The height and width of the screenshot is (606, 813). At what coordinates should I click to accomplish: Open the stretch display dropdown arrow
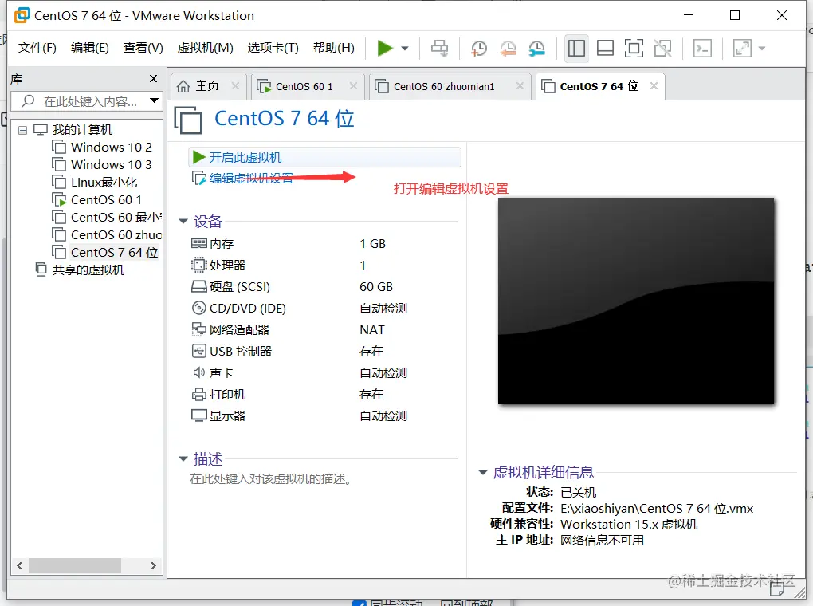coord(762,49)
